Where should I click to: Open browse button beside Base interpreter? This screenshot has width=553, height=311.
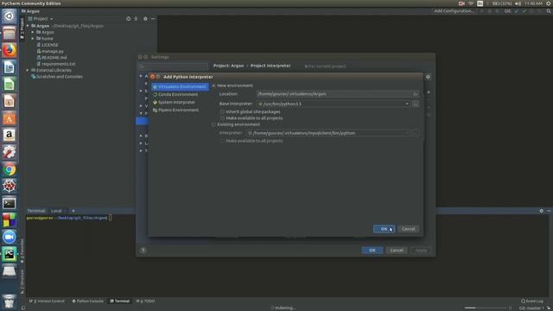(x=416, y=104)
